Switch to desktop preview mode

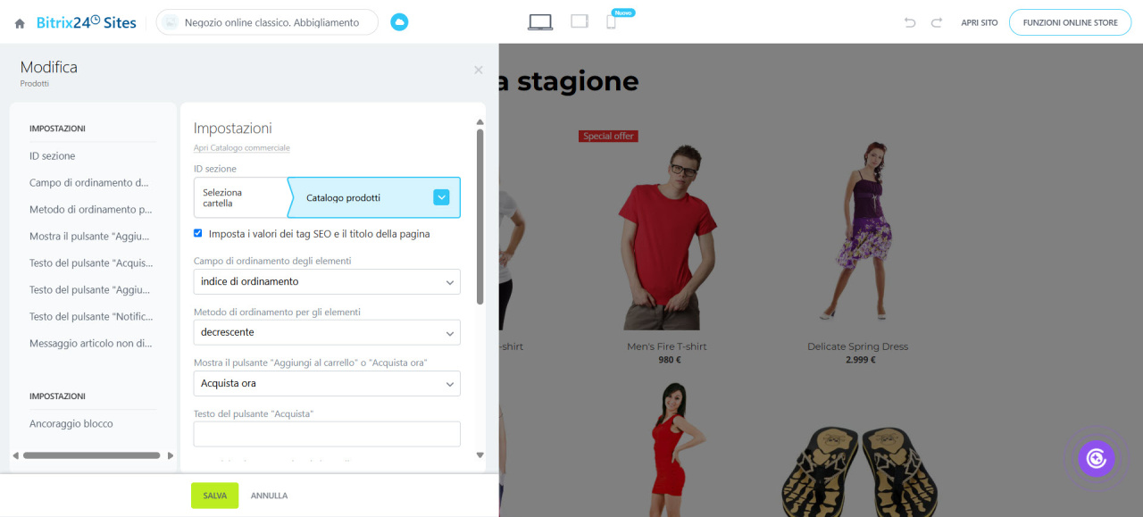(540, 22)
